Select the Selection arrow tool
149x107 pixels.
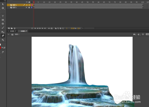(3, 4)
